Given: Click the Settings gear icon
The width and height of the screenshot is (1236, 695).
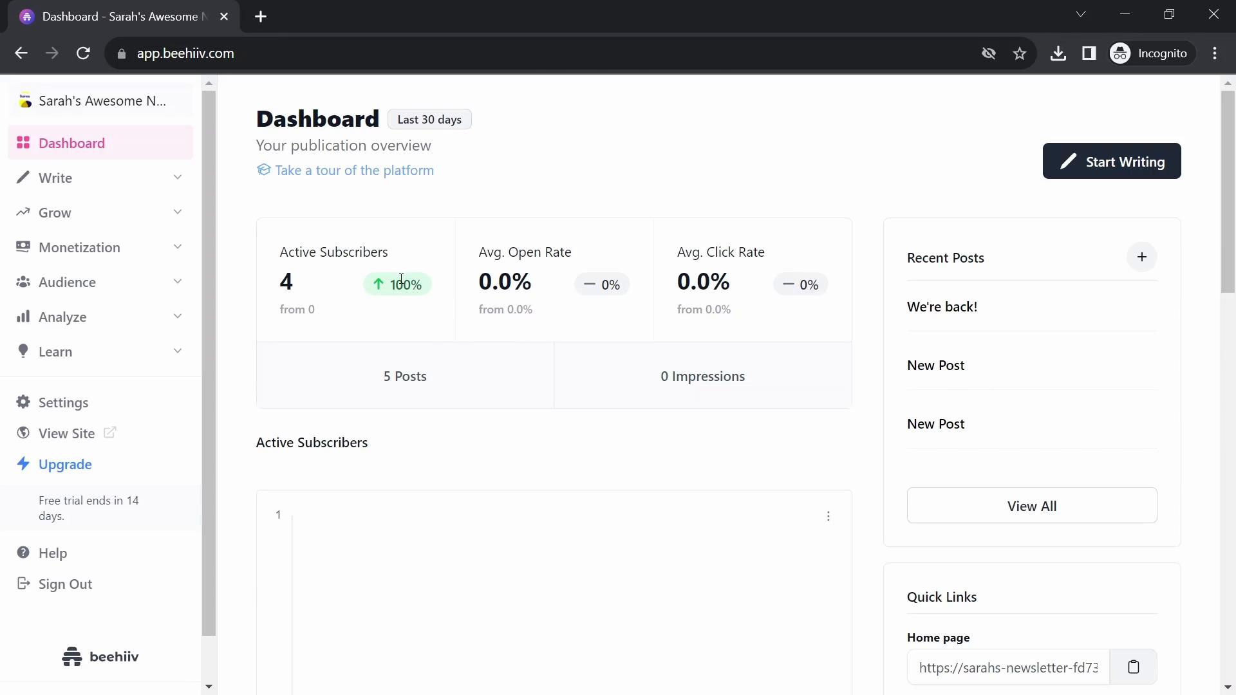Looking at the screenshot, I should (x=23, y=402).
